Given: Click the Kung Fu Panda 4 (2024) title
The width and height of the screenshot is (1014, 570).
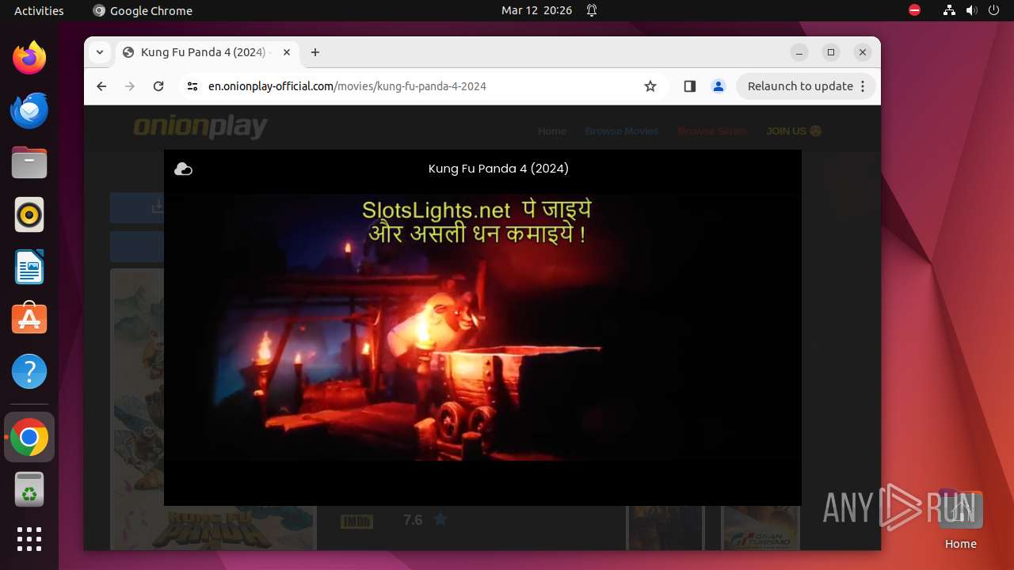Looking at the screenshot, I should pos(498,169).
